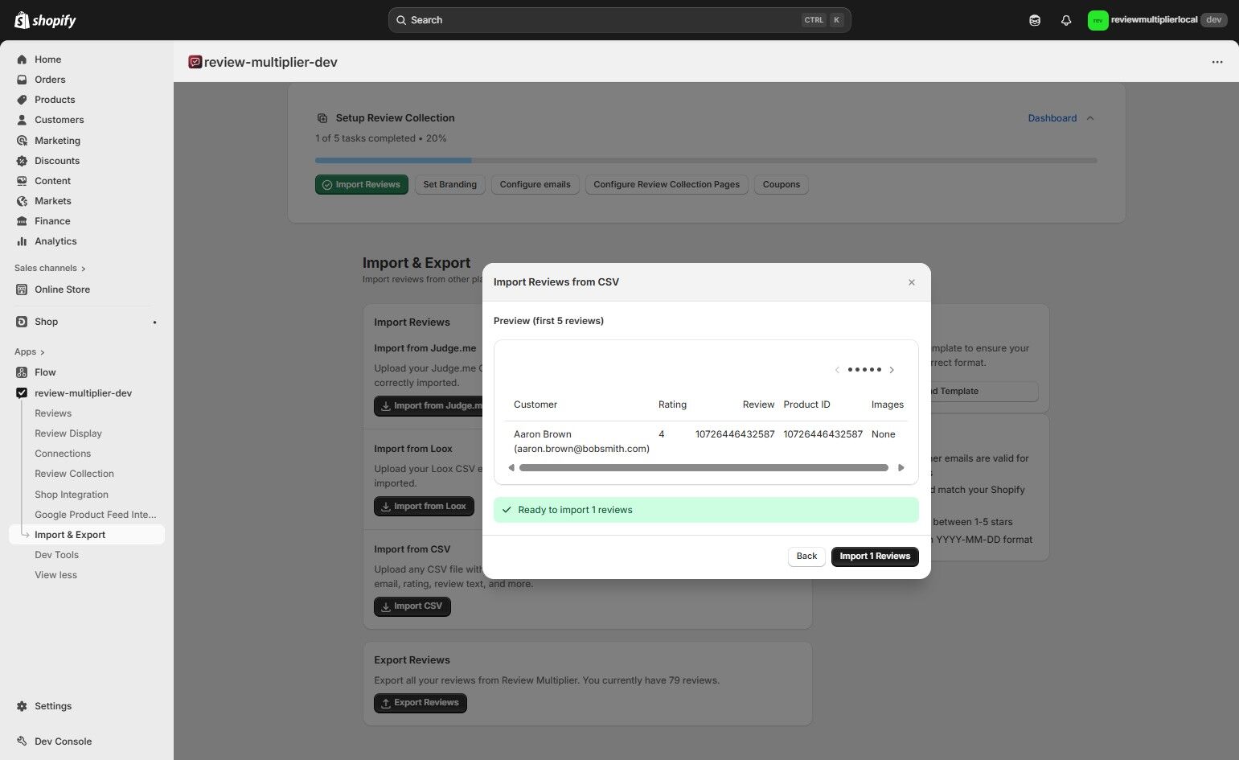This screenshot has height=760, width=1239.
Task: Open the Shopify logo
Action: point(44,19)
